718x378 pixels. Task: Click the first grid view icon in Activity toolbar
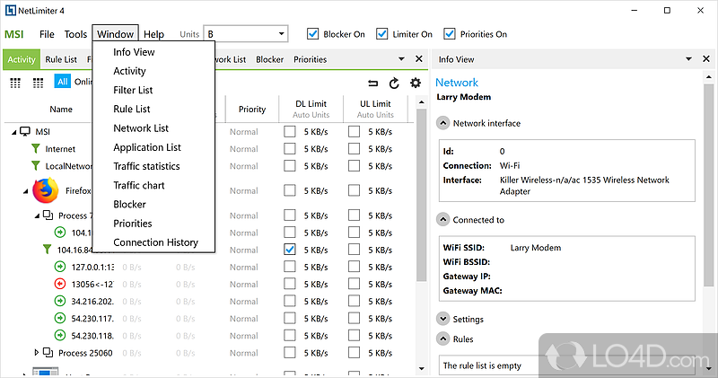pos(15,83)
